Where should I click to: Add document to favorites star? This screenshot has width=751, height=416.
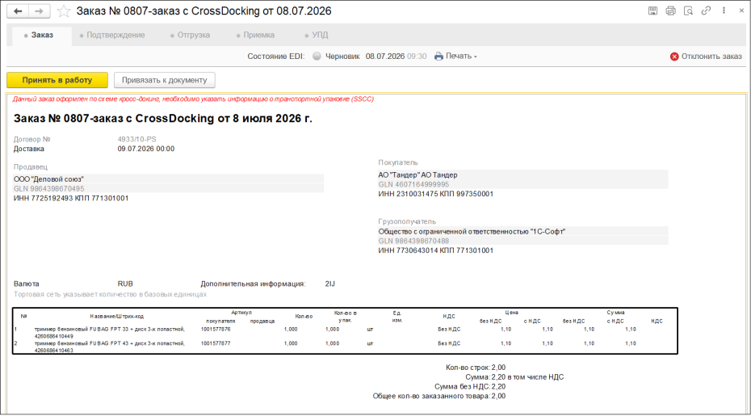tap(64, 11)
